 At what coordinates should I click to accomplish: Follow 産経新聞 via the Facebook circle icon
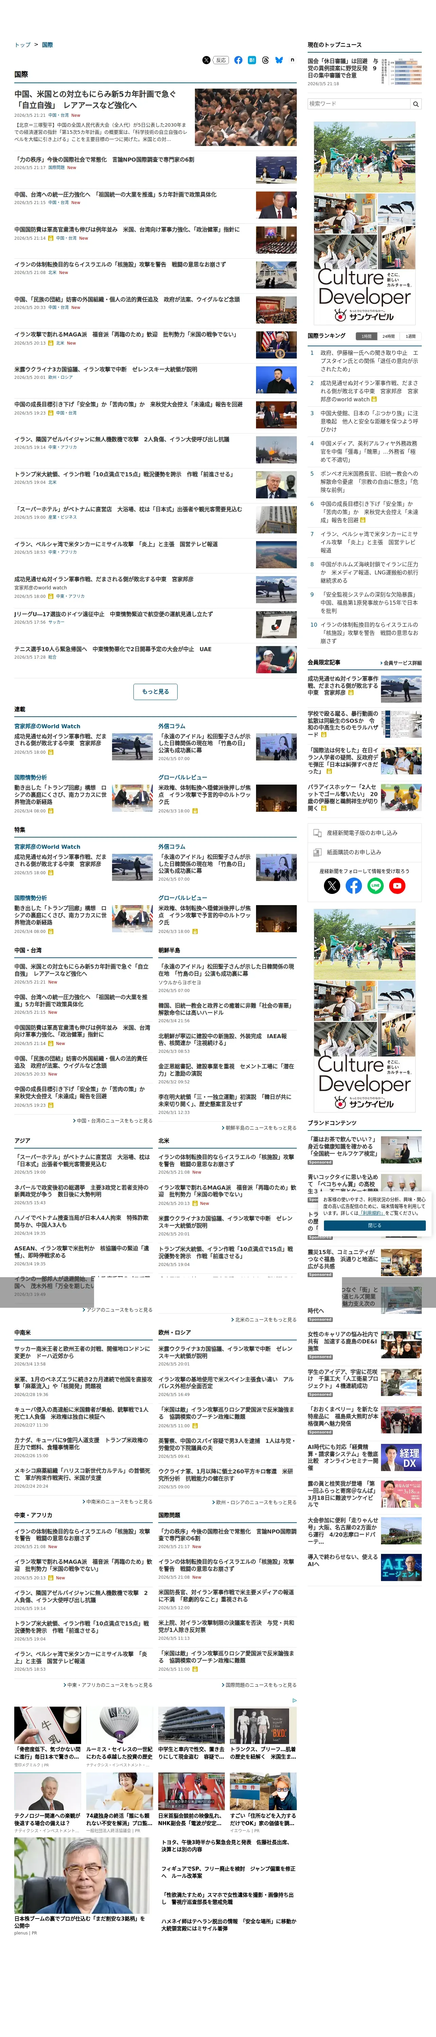coord(354,886)
